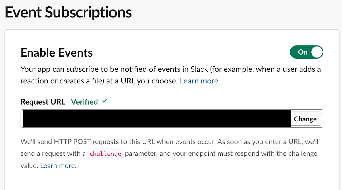
Task: Click the green Verified checkmark icon
Action: 105,101
